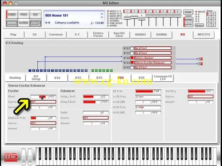This screenshot has width=222, height=166.
Task: Click the right wheel strip beside keyboard
Action: click(30, 156)
